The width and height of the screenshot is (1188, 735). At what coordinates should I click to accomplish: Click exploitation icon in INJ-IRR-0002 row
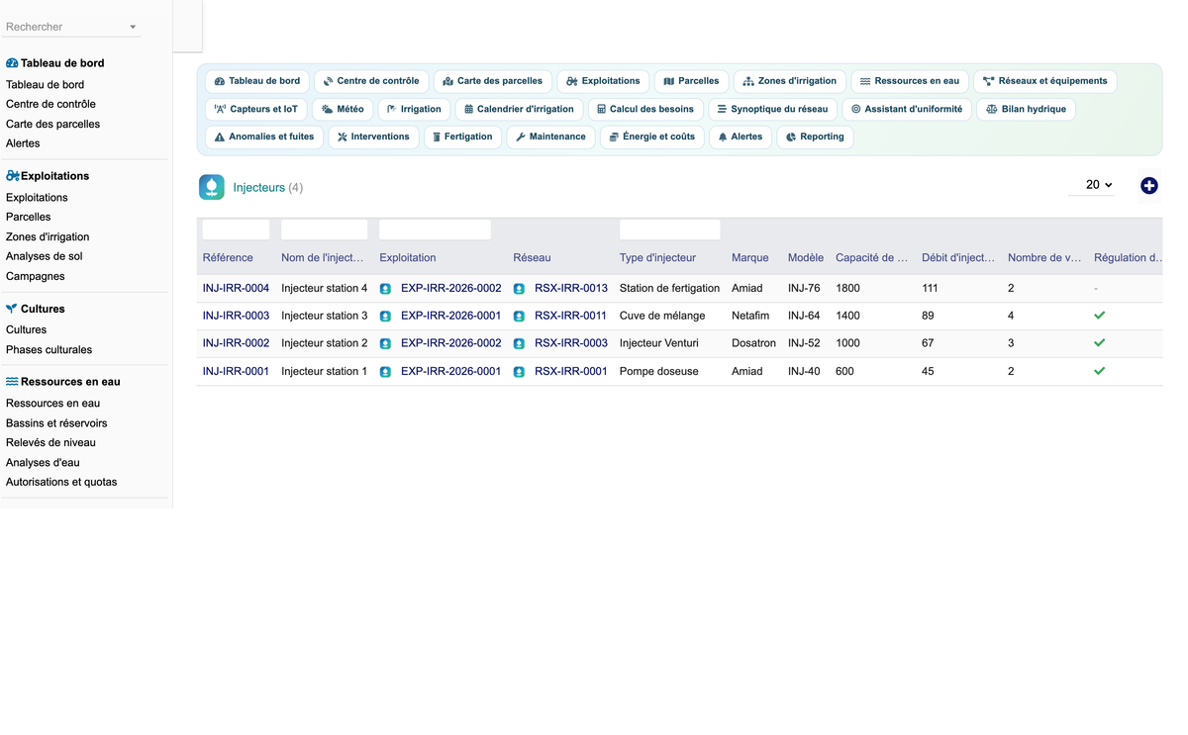385,344
